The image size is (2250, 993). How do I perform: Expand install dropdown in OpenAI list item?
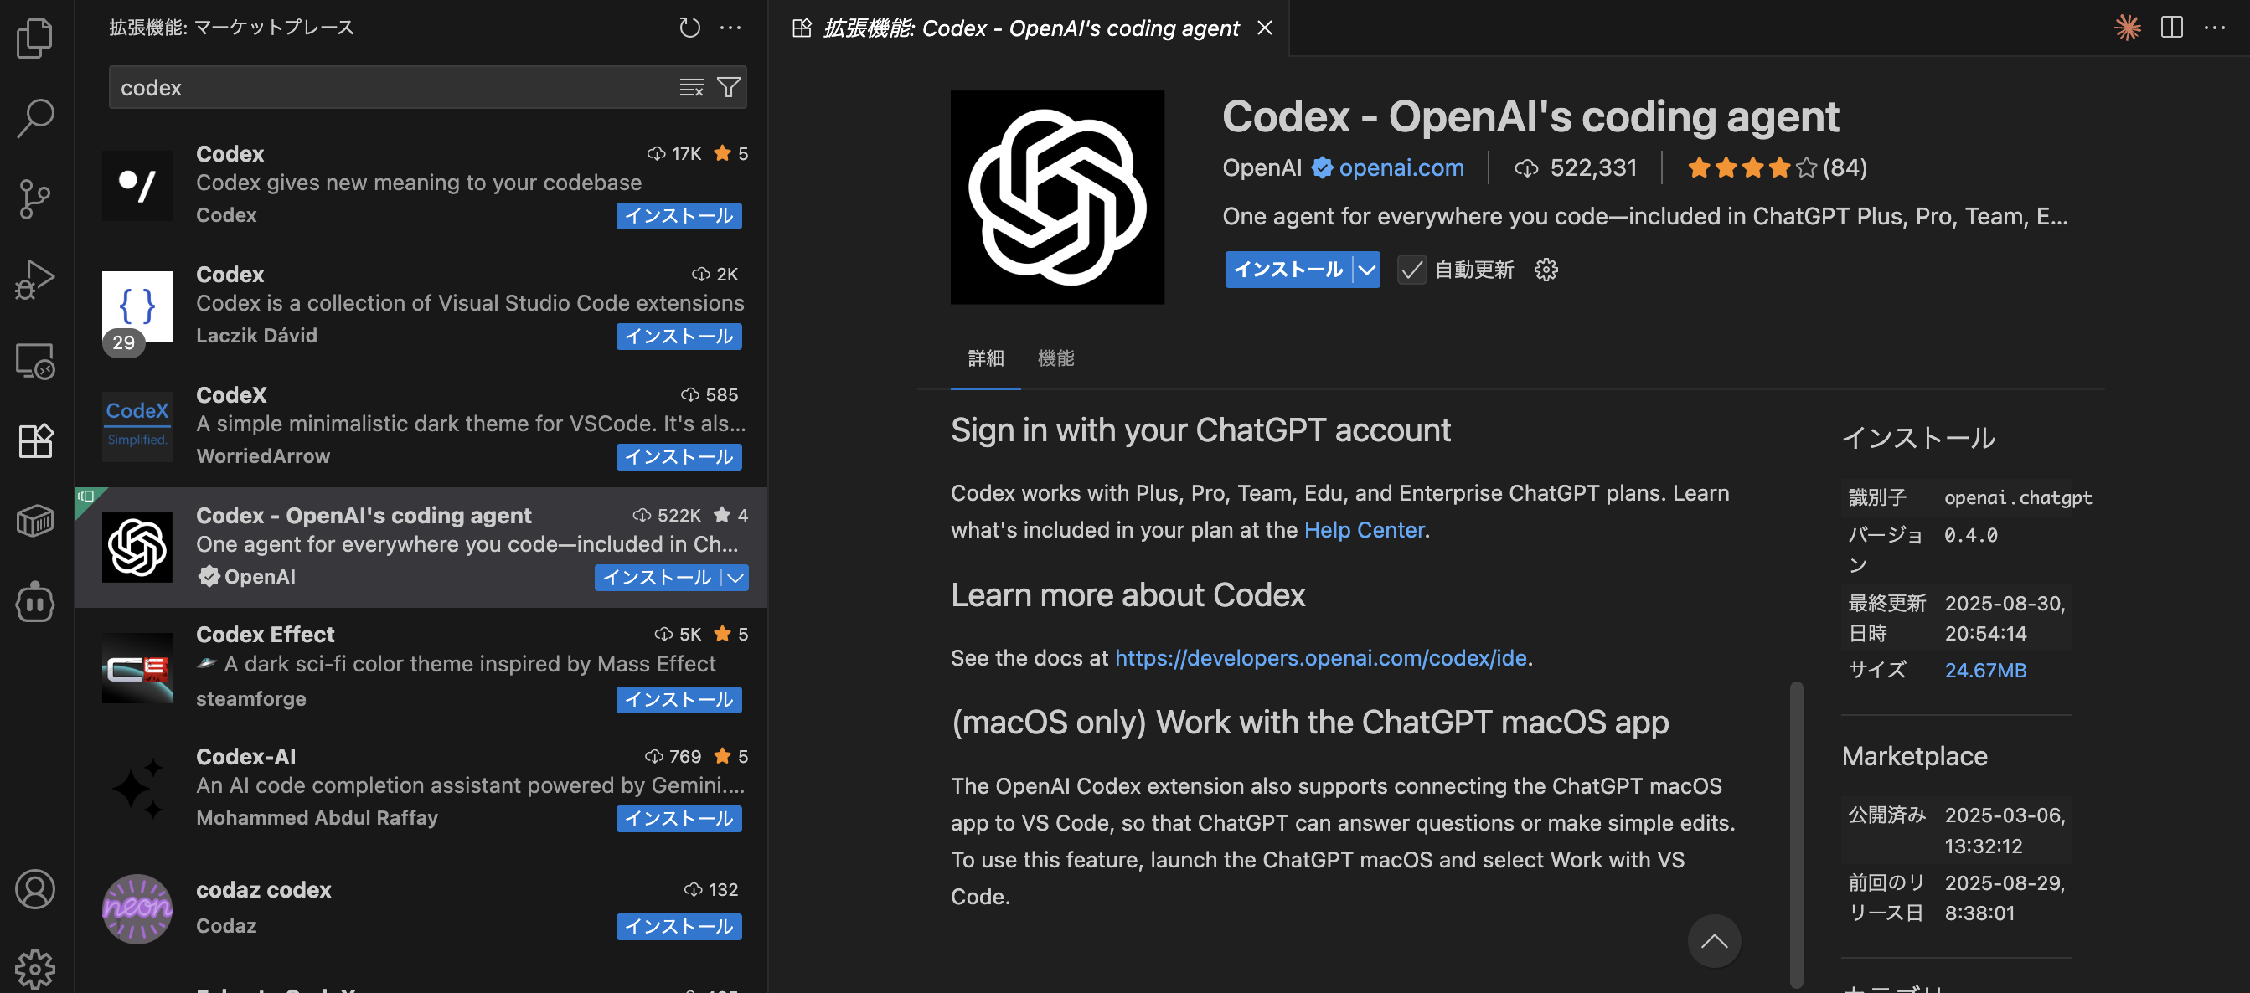pyautogui.click(x=735, y=577)
